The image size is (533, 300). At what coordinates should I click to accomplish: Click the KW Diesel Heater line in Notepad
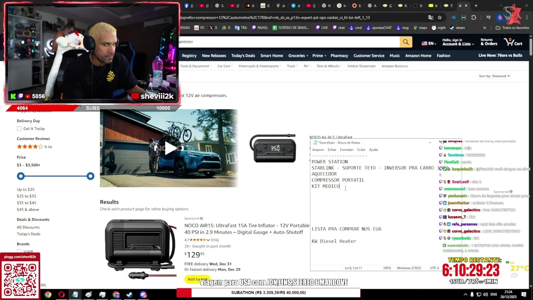(x=334, y=241)
